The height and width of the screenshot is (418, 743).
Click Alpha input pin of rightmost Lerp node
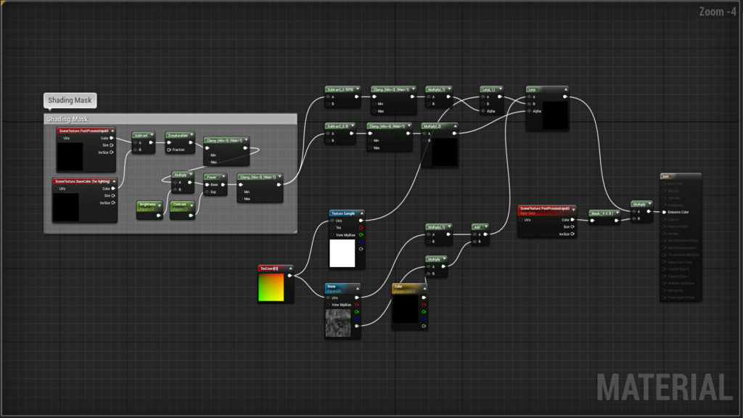529,111
